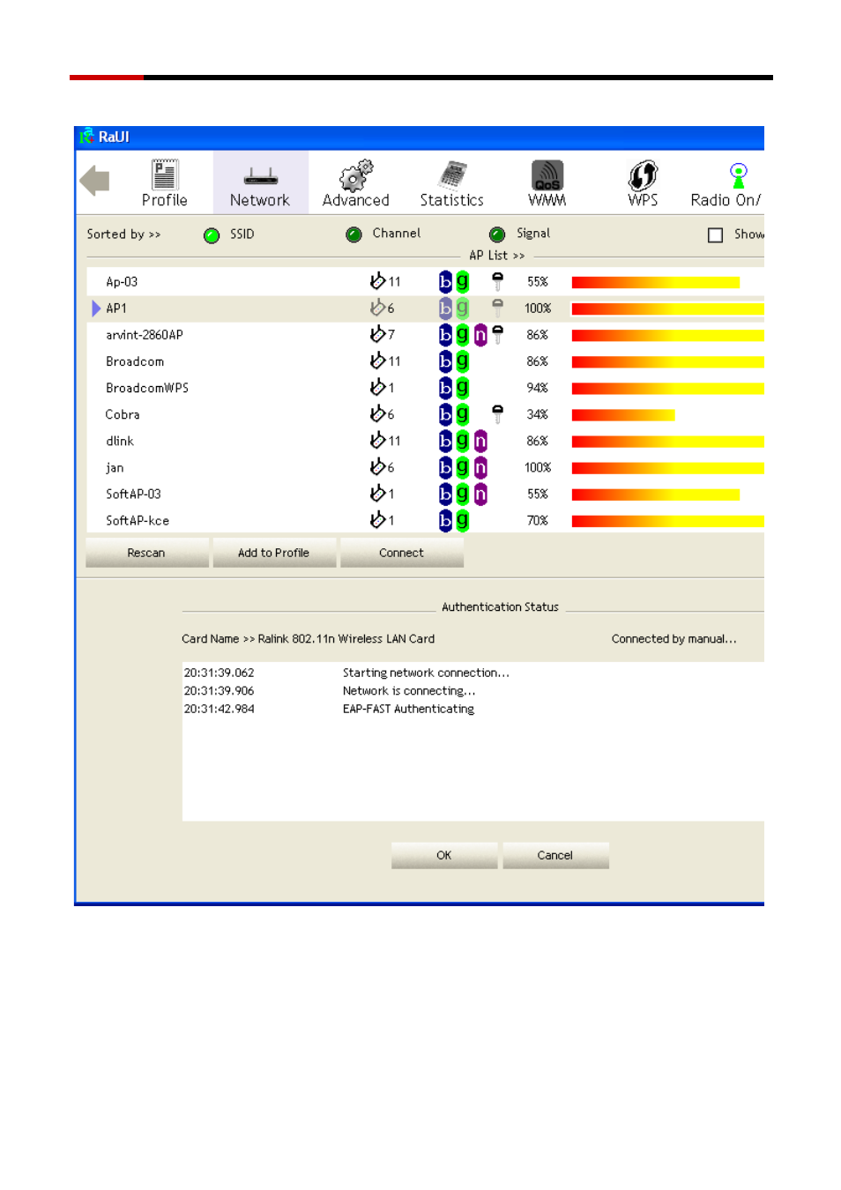This screenshot has height=1190, width=841.
Task: Click the EAP-FAST Authenticating log entry
Action: click(x=408, y=709)
